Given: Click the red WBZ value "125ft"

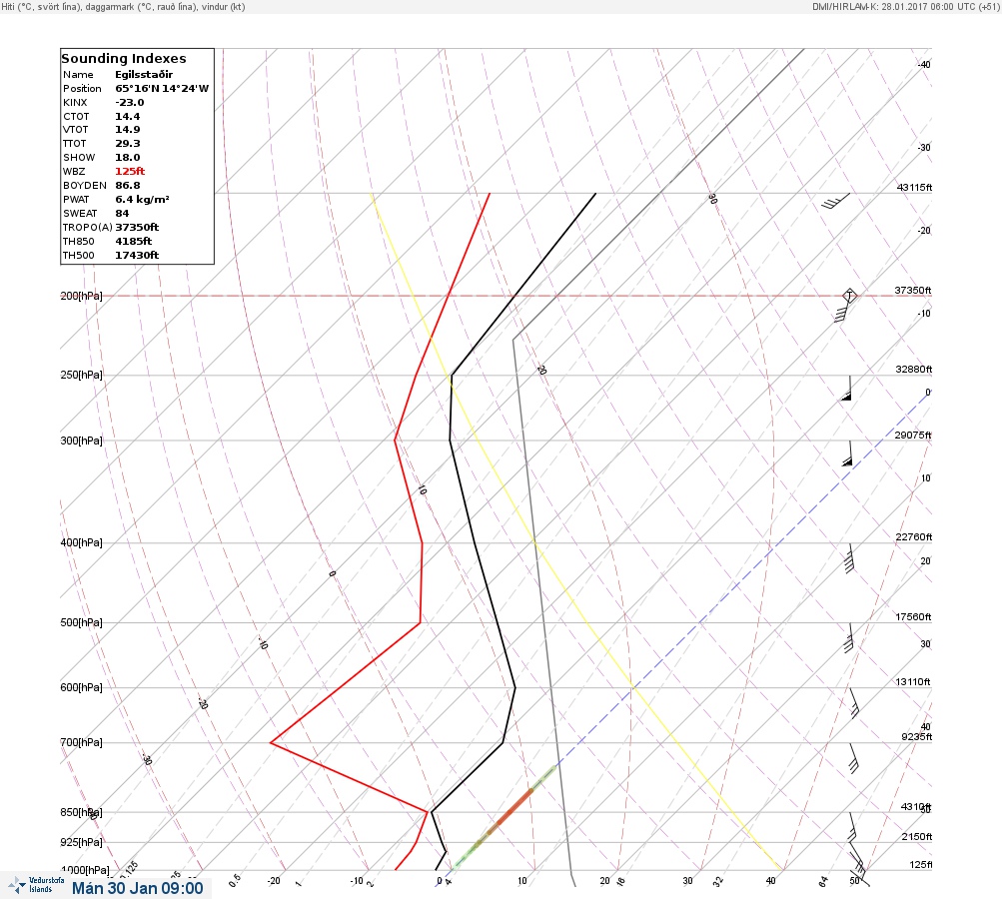Looking at the screenshot, I should click(130, 171).
